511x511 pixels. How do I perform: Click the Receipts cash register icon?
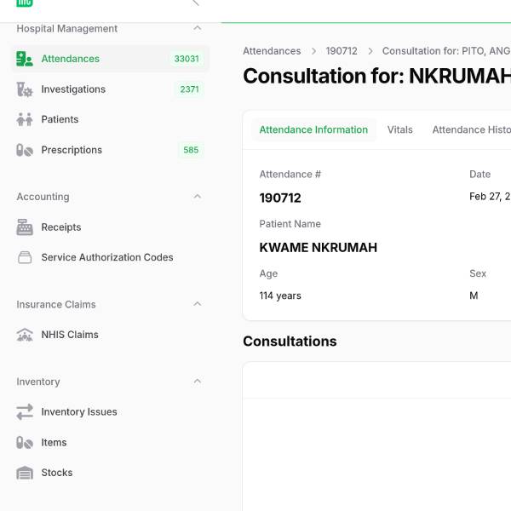click(25, 227)
